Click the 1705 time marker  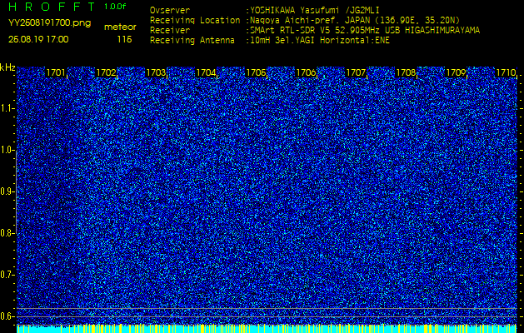click(x=256, y=72)
